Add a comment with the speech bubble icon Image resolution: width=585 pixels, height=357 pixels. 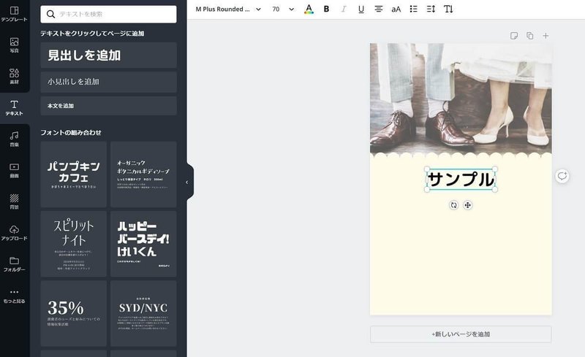tap(562, 175)
